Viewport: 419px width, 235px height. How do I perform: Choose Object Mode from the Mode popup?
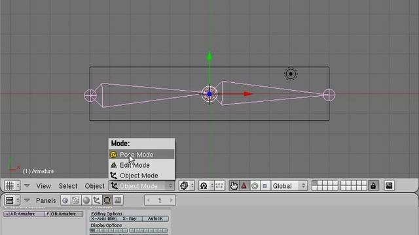[x=141, y=176]
